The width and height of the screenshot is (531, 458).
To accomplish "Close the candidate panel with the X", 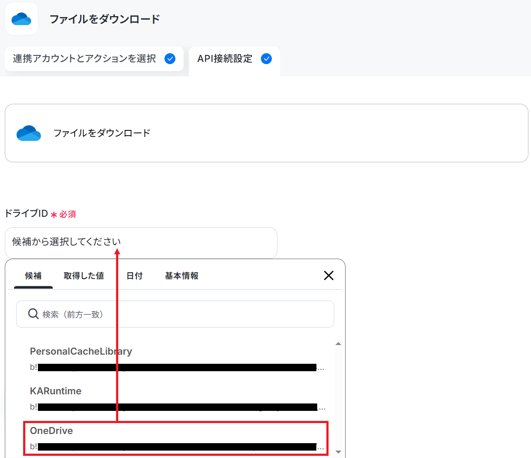I will click(329, 275).
